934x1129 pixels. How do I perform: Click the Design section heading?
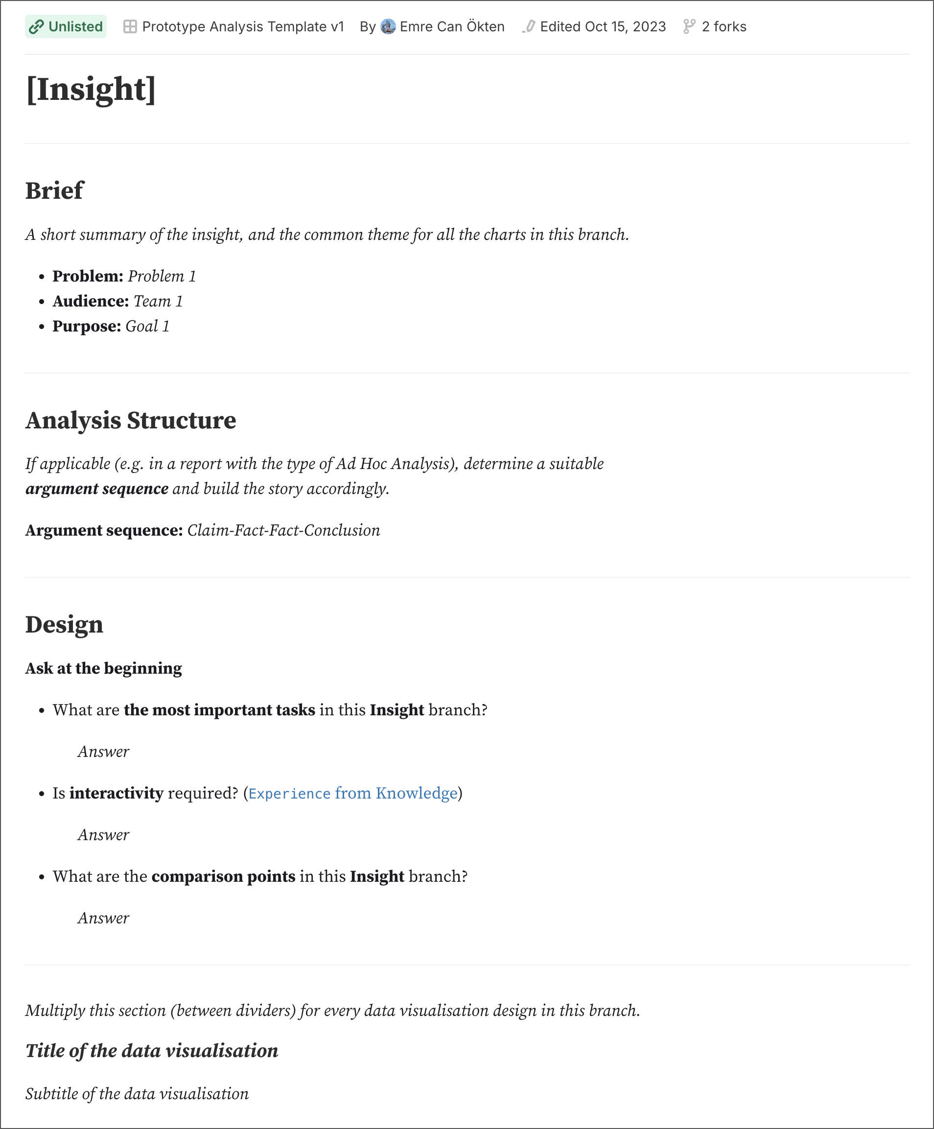tap(64, 625)
